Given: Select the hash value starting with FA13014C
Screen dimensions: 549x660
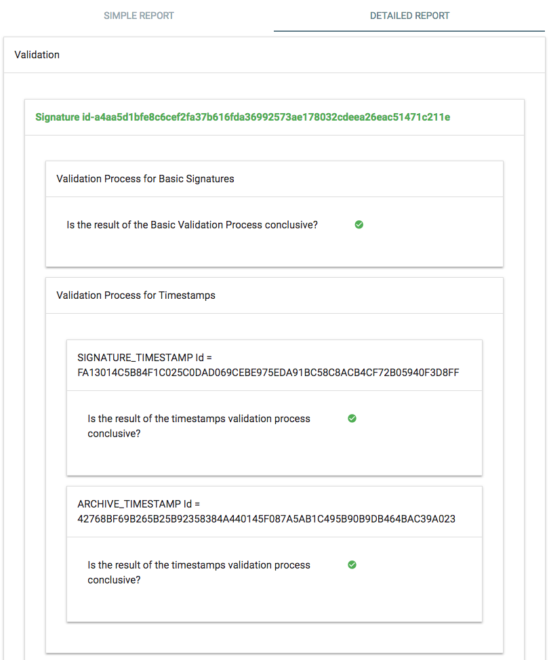Looking at the screenshot, I should 268,373.
